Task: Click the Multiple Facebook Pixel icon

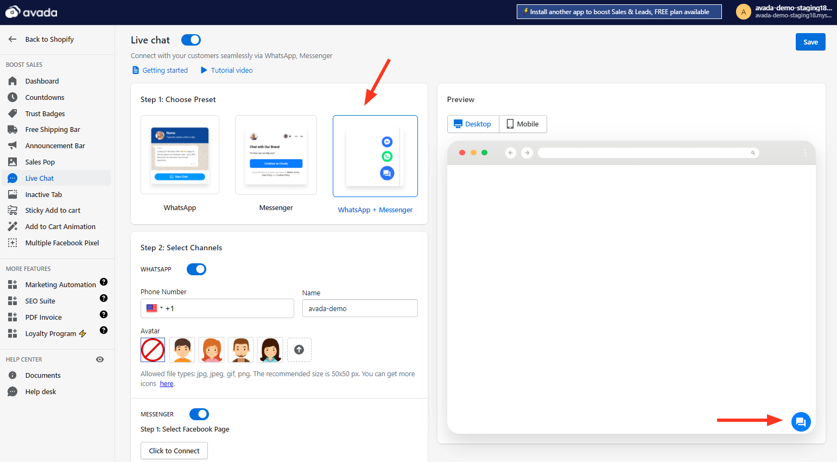Action: (x=12, y=243)
